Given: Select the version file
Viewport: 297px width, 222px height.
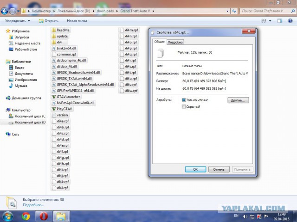Looking at the screenshot, I should [x=60, y=115].
